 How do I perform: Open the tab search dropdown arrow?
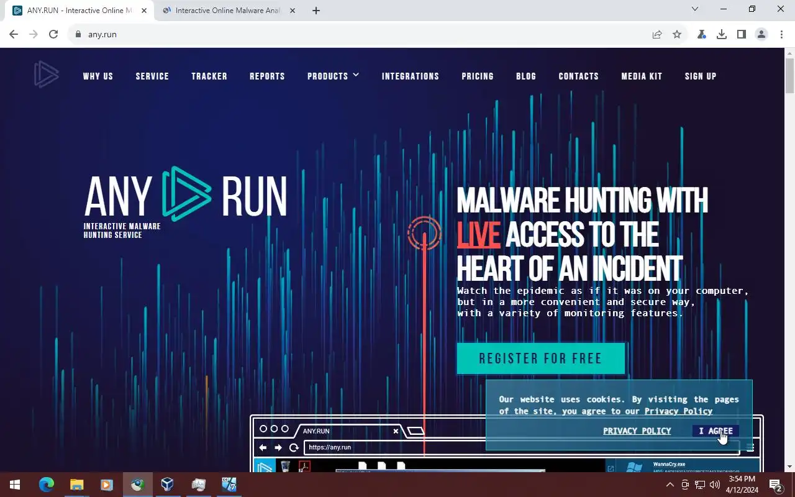pos(695,9)
